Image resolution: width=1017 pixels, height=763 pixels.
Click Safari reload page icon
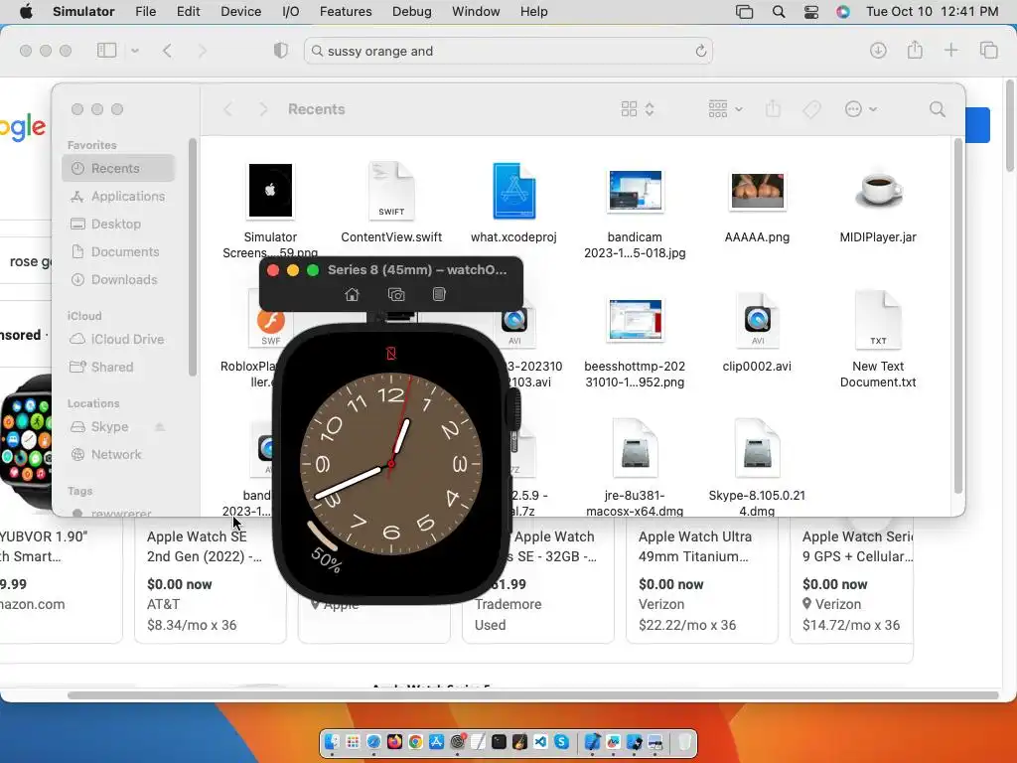[700, 52]
